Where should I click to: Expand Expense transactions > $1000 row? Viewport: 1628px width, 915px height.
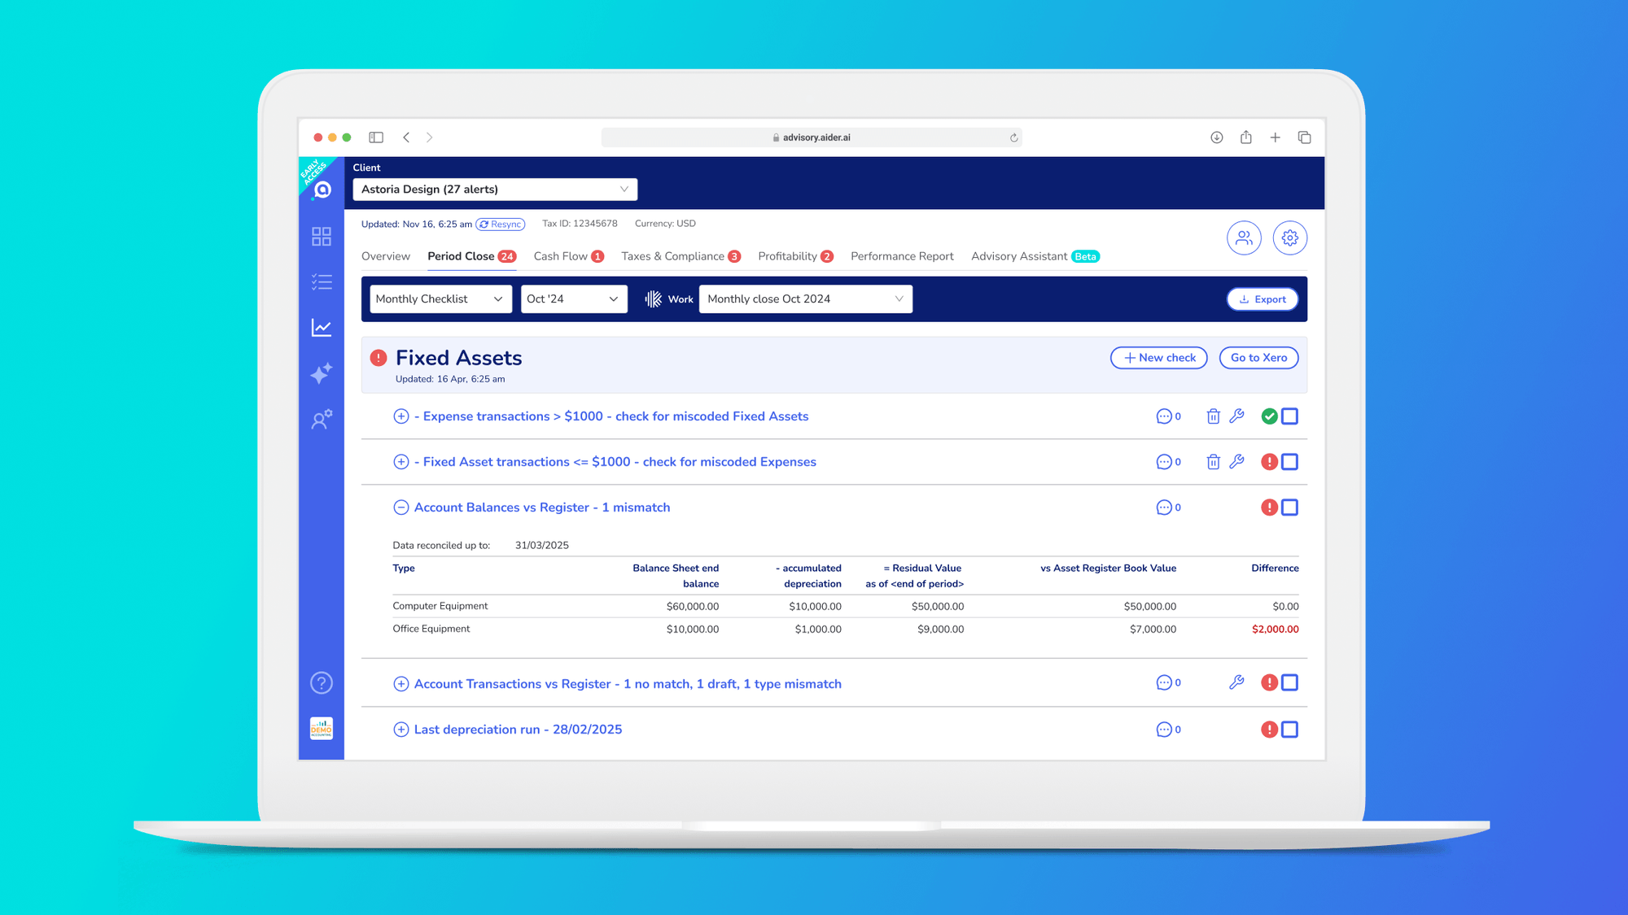400,416
